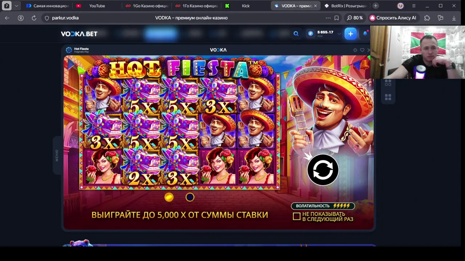Select the second dark page indicator dot
The image size is (465, 261).
pyautogui.click(x=190, y=197)
